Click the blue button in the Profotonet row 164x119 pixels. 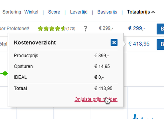coord(160,29)
